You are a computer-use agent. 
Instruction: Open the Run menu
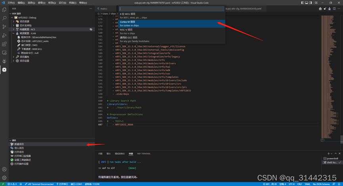(x=62, y=3)
